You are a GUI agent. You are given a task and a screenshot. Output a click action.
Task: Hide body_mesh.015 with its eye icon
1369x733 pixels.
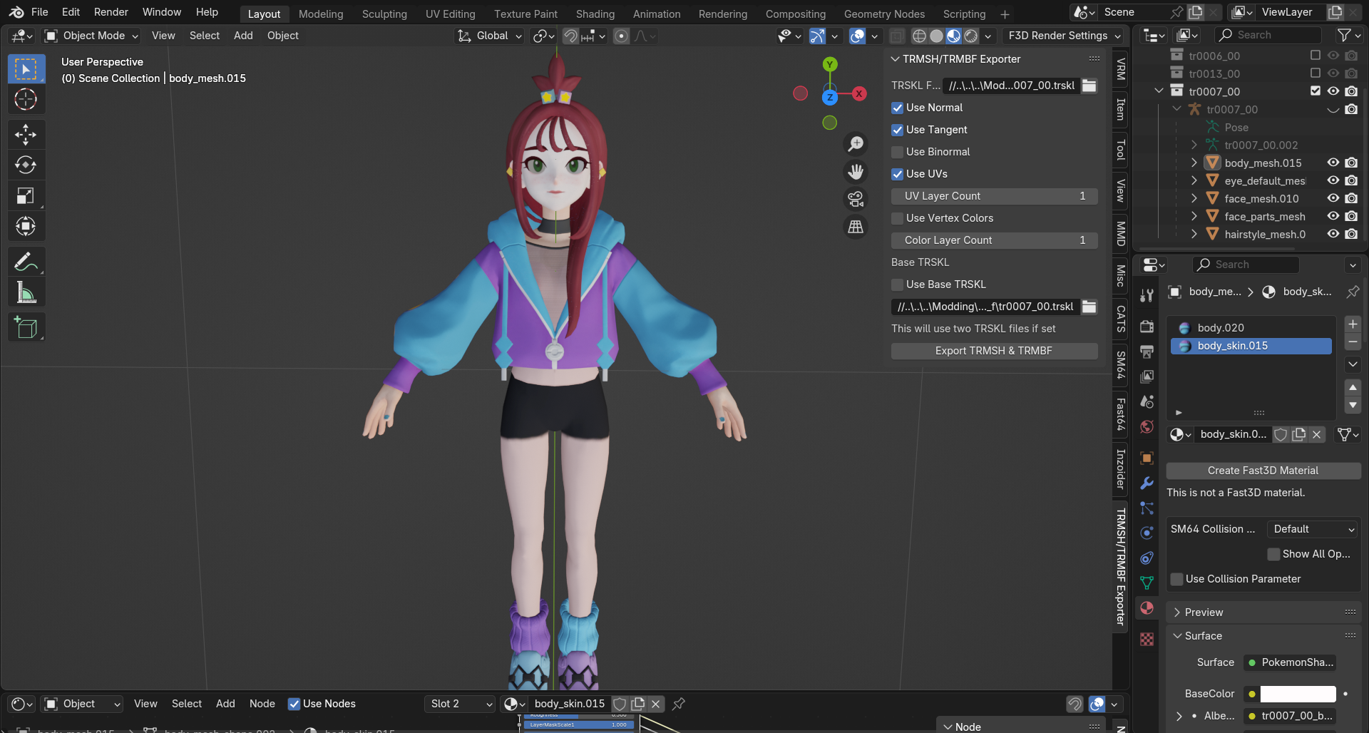(1333, 163)
